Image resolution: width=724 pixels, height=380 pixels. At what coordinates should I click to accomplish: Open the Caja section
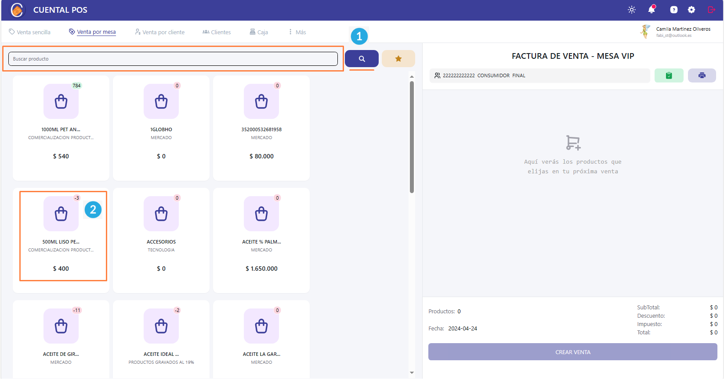(259, 32)
